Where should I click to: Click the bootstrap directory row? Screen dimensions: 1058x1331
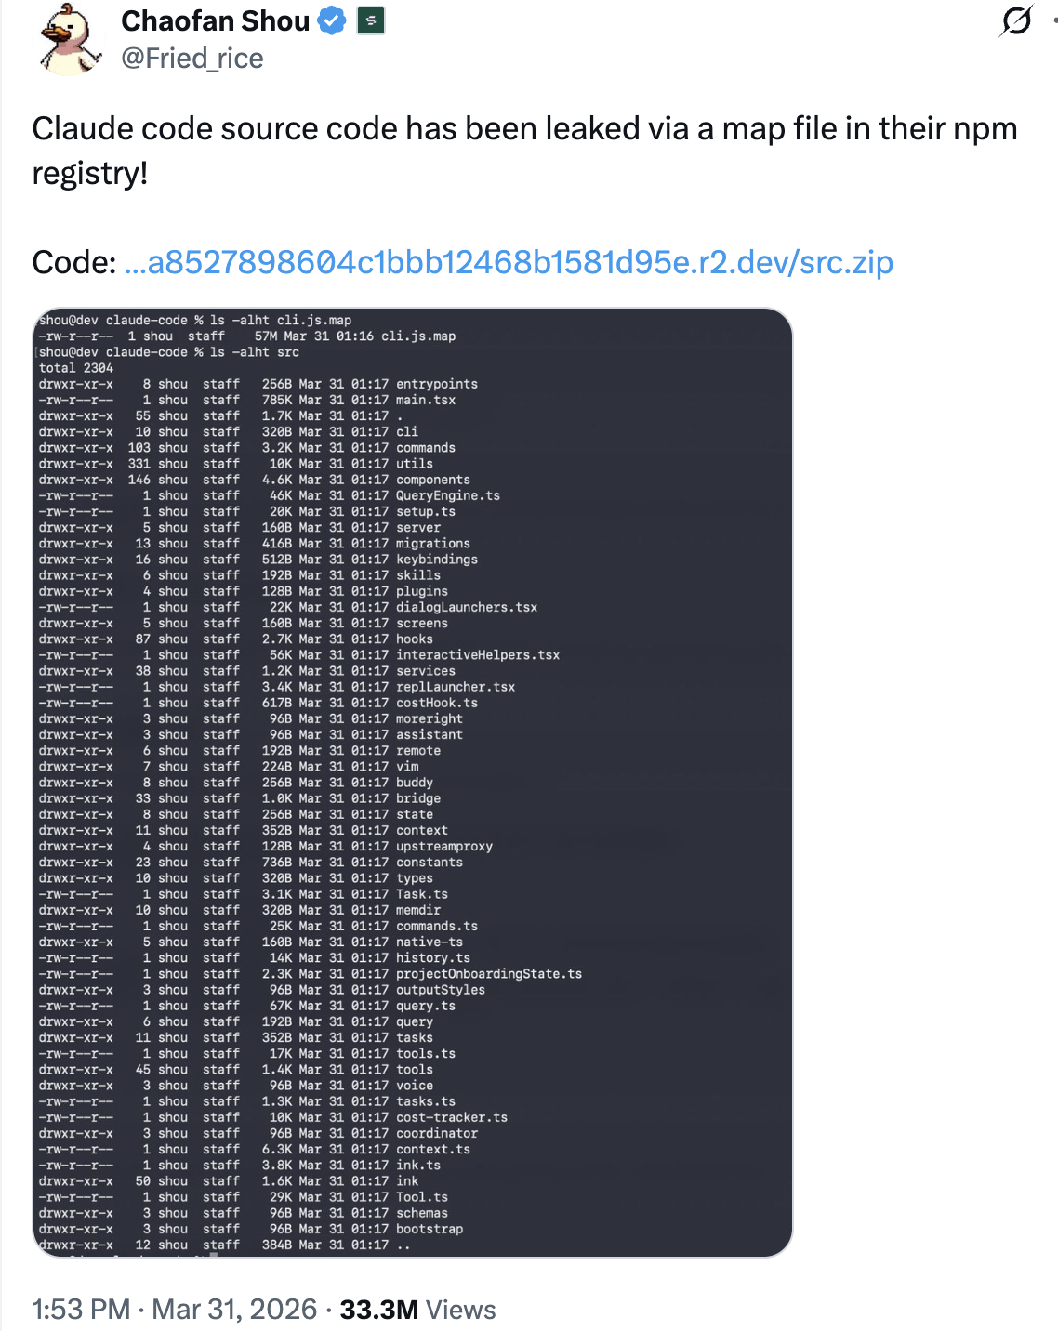[430, 1229]
